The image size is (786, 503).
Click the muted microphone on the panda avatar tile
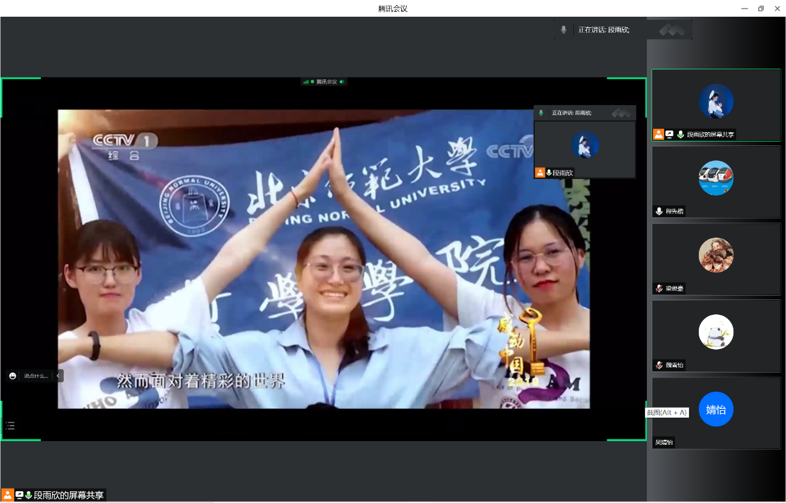coord(659,365)
